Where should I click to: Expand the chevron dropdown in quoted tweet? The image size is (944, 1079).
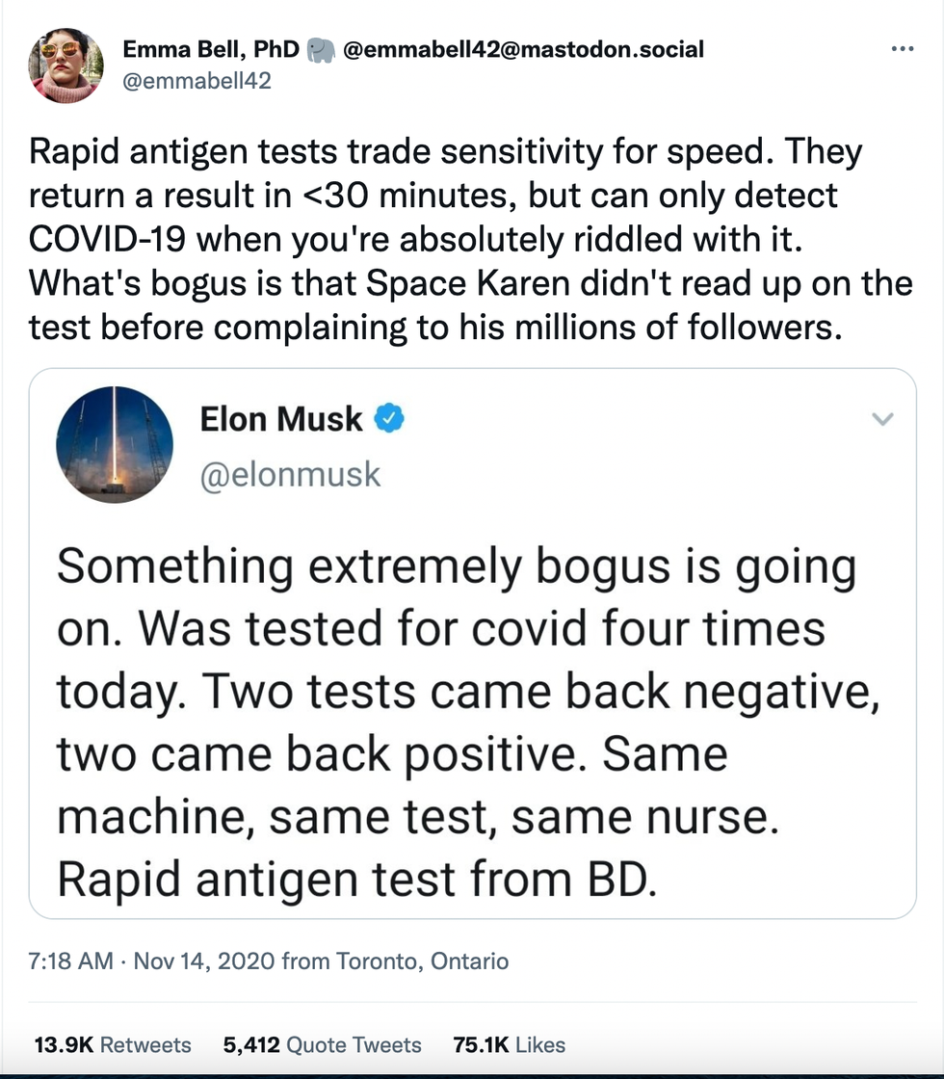tap(882, 419)
